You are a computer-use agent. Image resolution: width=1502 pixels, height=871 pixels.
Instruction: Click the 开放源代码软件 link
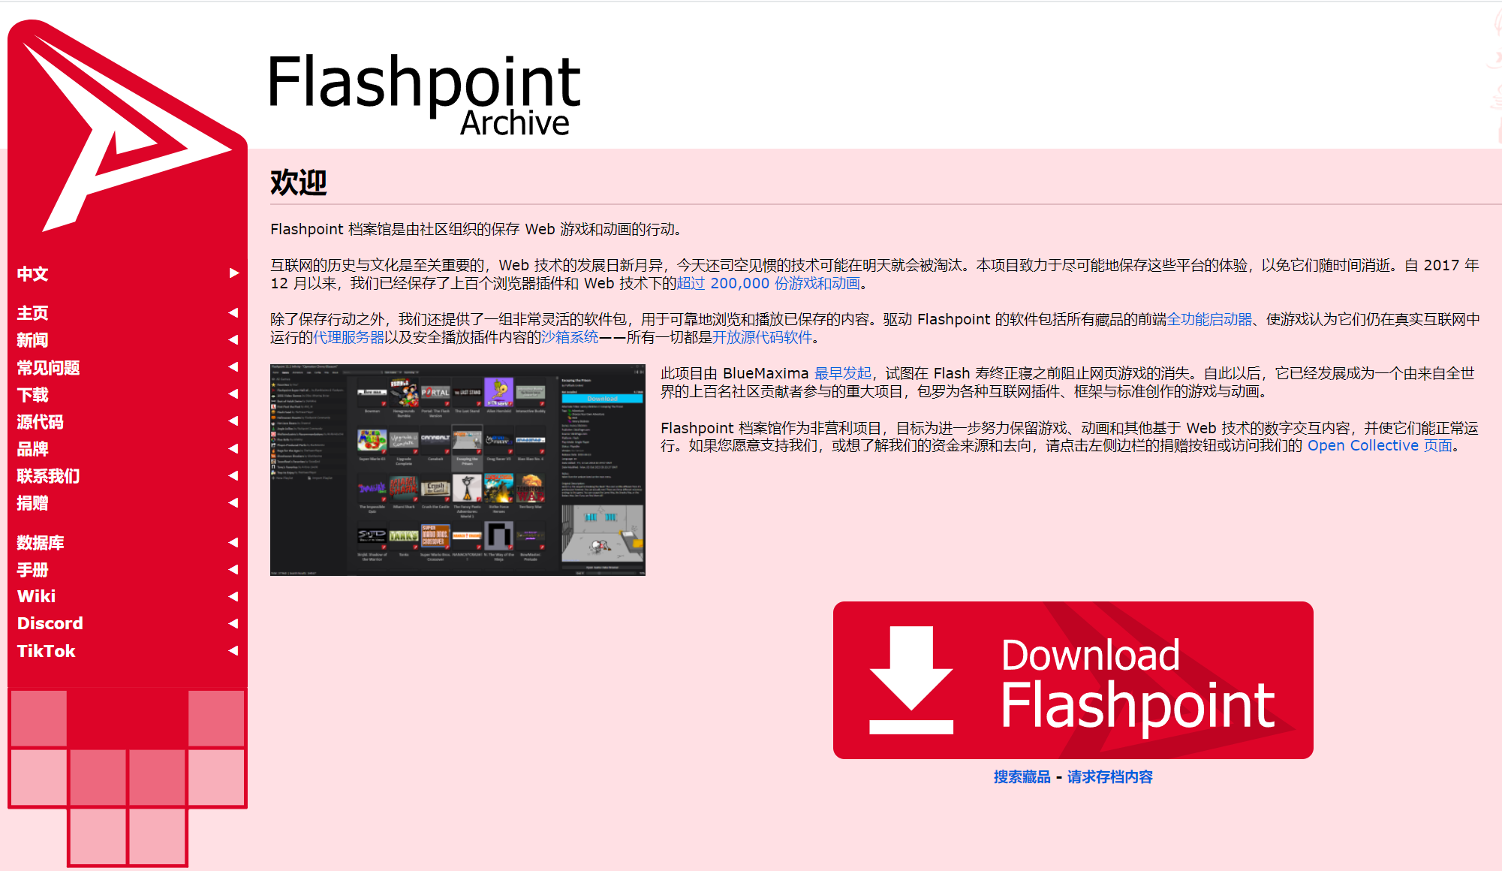coord(762,337)
